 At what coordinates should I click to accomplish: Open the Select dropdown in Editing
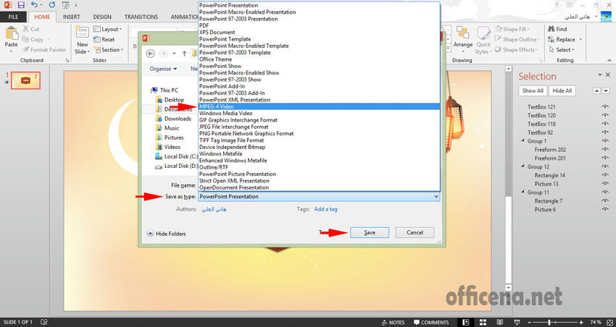(x=562, y=50)
